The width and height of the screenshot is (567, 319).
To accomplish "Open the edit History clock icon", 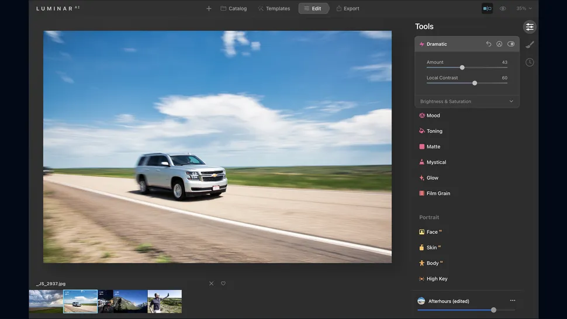I will tap(530, 63).
